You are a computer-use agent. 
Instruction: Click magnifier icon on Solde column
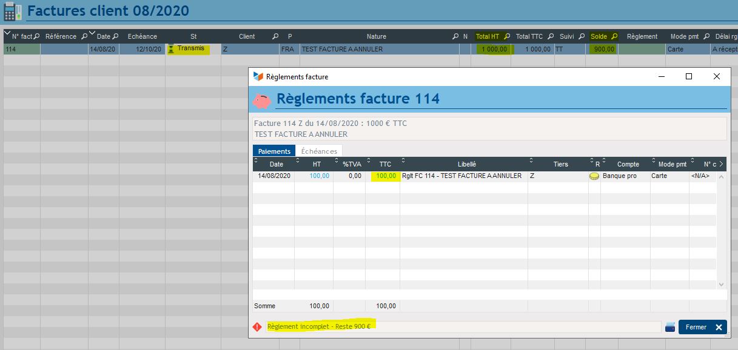pyautogui.click(x=614, y=36)
